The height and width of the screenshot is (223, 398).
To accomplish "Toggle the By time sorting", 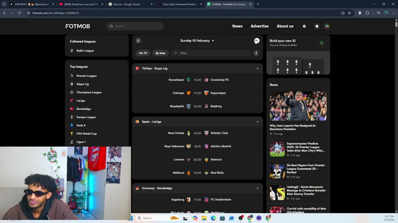I will pos(160,53).
